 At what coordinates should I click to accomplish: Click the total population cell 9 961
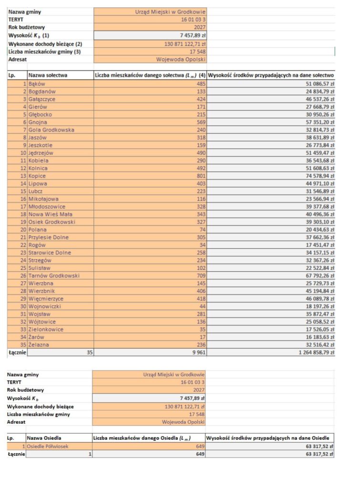[150, 352]
